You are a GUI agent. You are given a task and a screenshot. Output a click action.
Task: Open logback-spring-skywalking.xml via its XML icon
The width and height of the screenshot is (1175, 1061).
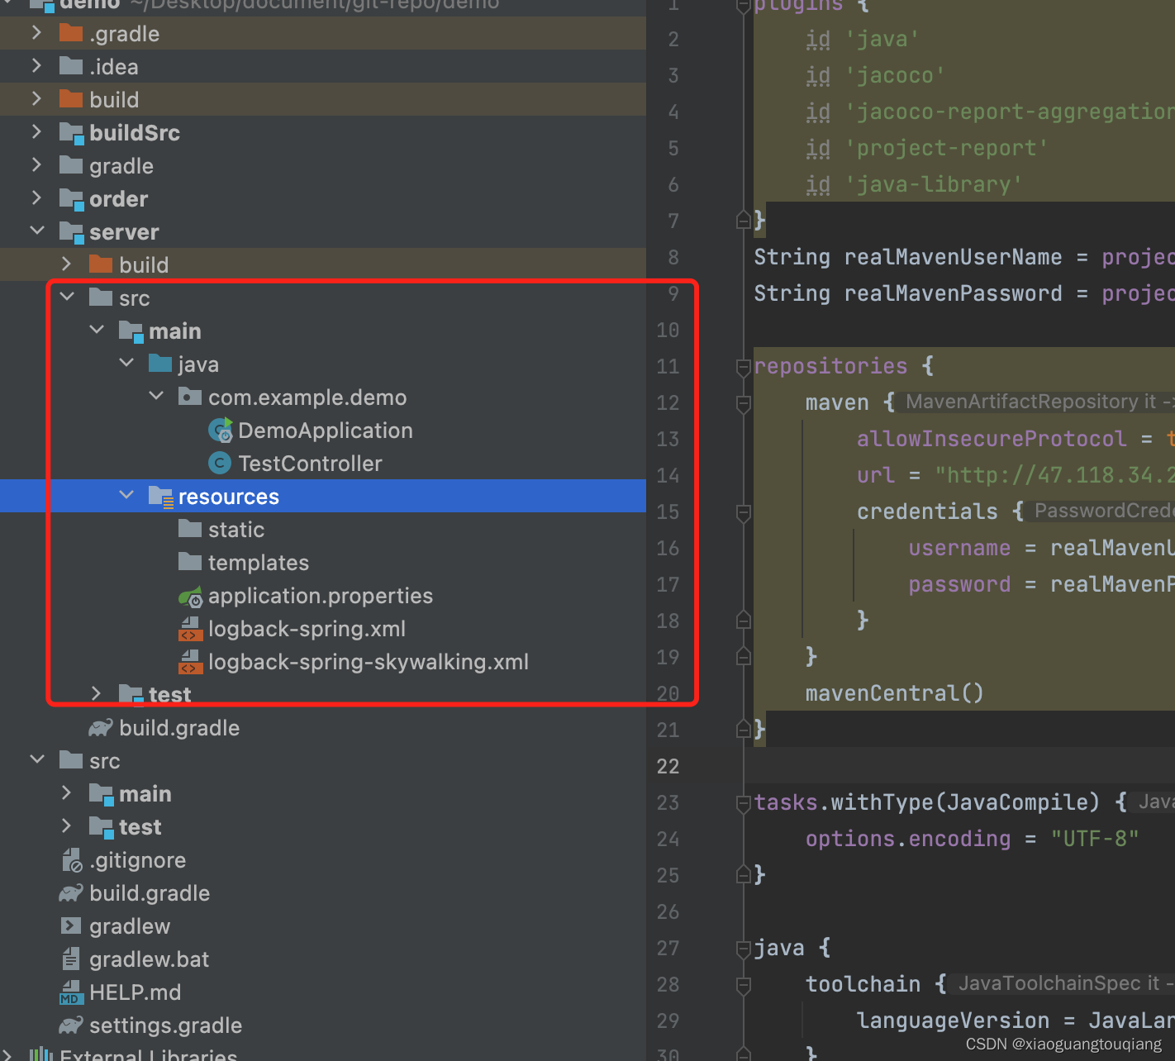tap(190, 661)
